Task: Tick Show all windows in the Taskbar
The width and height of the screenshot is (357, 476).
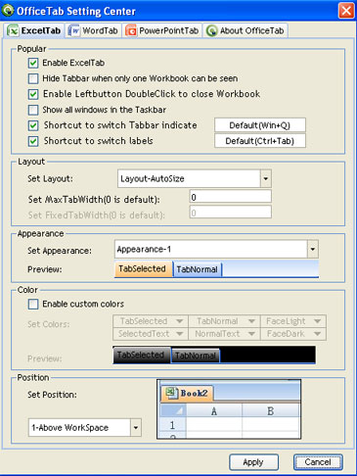Action: 33,110
